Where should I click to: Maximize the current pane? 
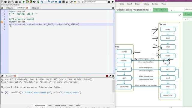pos(64,2)
